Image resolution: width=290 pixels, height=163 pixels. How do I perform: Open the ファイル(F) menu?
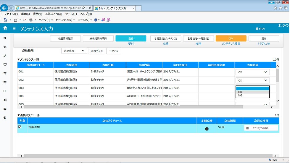(11, 14)
